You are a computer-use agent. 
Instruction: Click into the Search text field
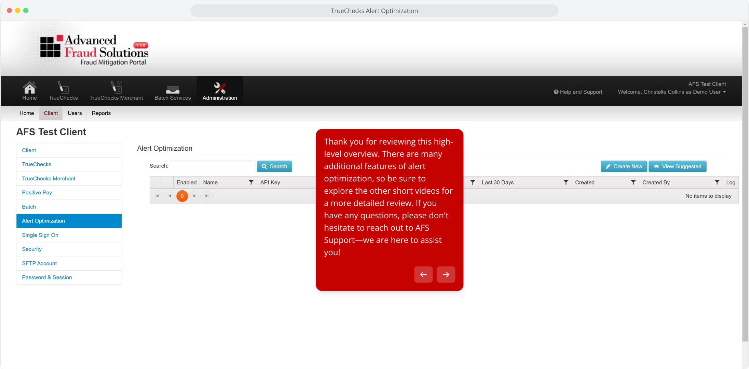click(213, 166)
